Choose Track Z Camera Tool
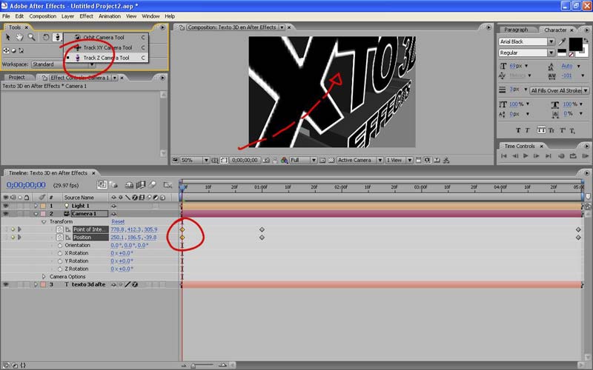This screenshot has height=370, width=593. pos(106,58)
